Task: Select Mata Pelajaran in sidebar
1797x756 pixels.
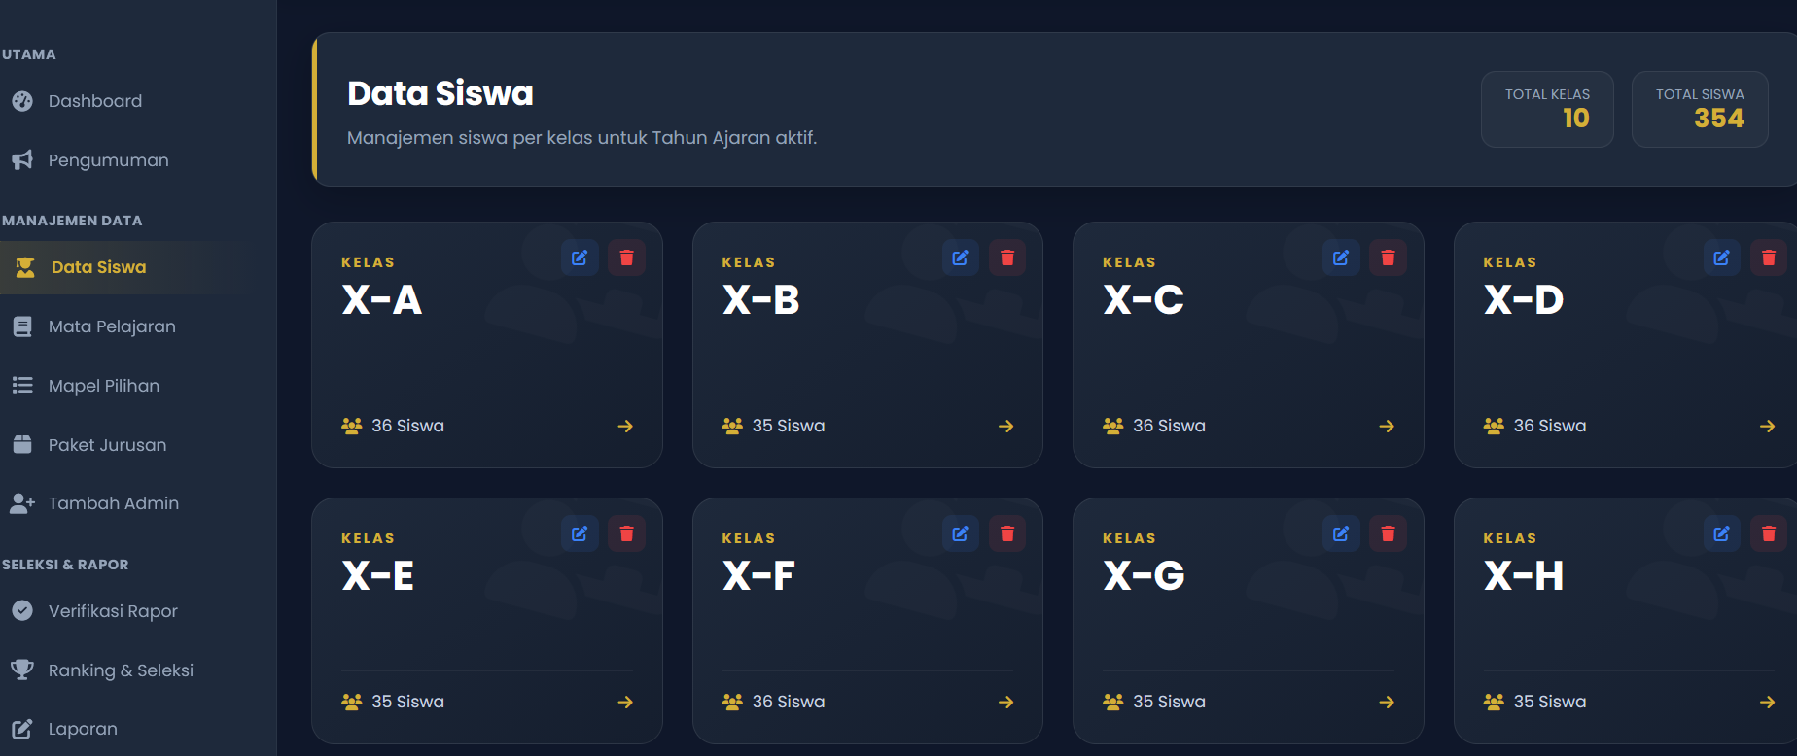Action: (112, 326)
